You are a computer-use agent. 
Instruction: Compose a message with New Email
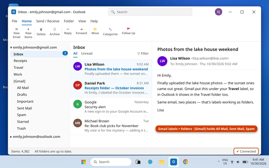click(17, 33)
